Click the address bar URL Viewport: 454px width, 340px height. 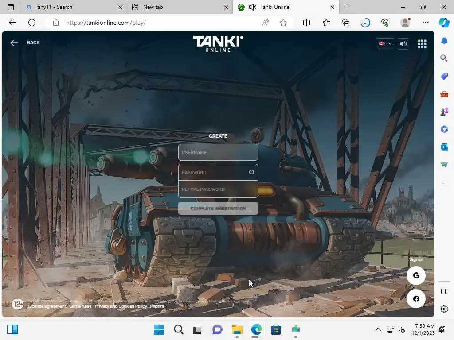coord(106,23)
